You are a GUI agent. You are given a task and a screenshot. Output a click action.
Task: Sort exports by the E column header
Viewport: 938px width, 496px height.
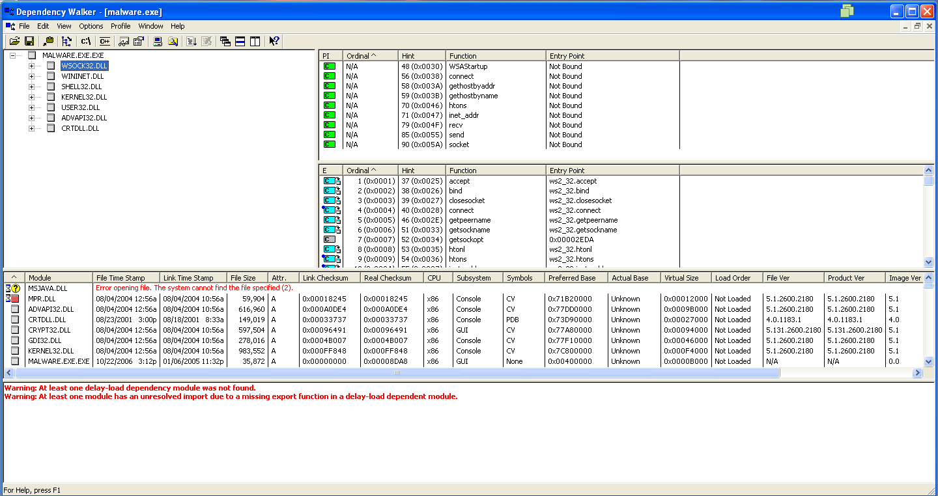coord(331,171)
